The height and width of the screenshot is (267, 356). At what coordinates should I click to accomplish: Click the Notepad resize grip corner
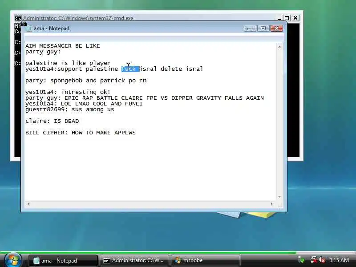[x=280, y=204]
